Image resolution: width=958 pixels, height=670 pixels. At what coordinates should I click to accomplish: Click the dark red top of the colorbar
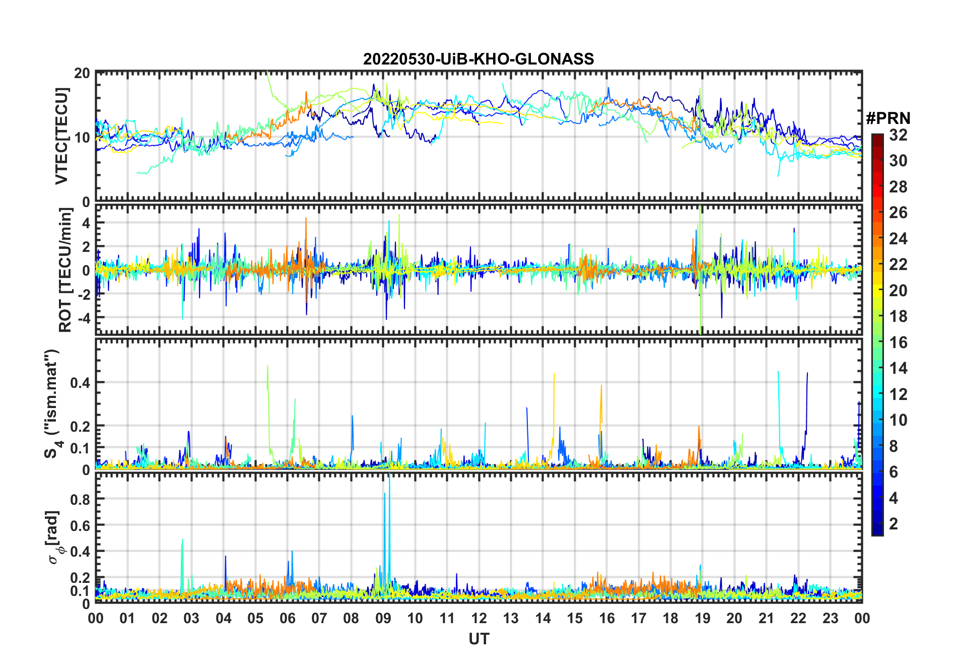[877, 138]
